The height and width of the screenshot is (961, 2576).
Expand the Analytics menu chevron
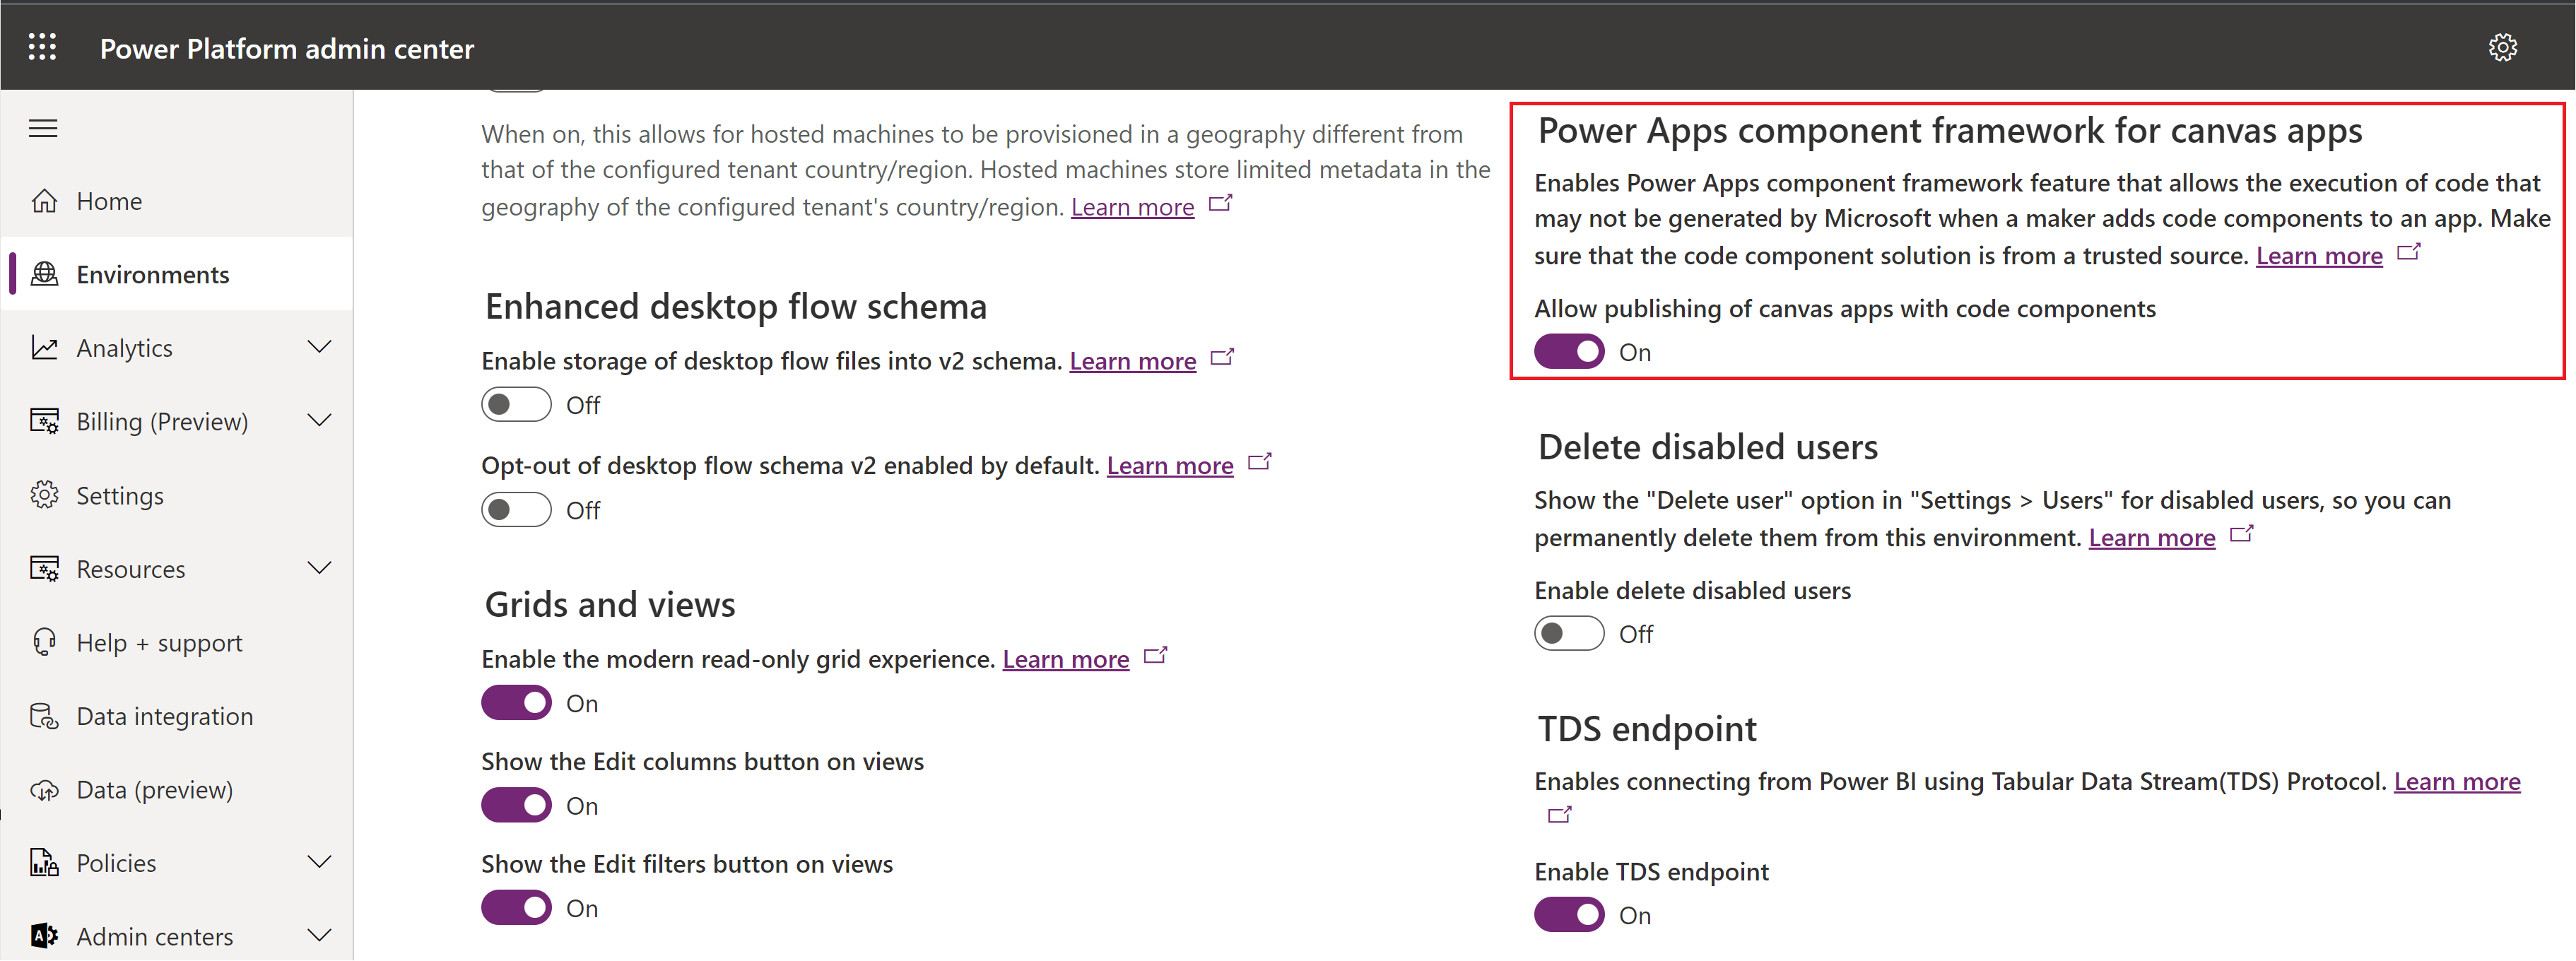(319, 347)
